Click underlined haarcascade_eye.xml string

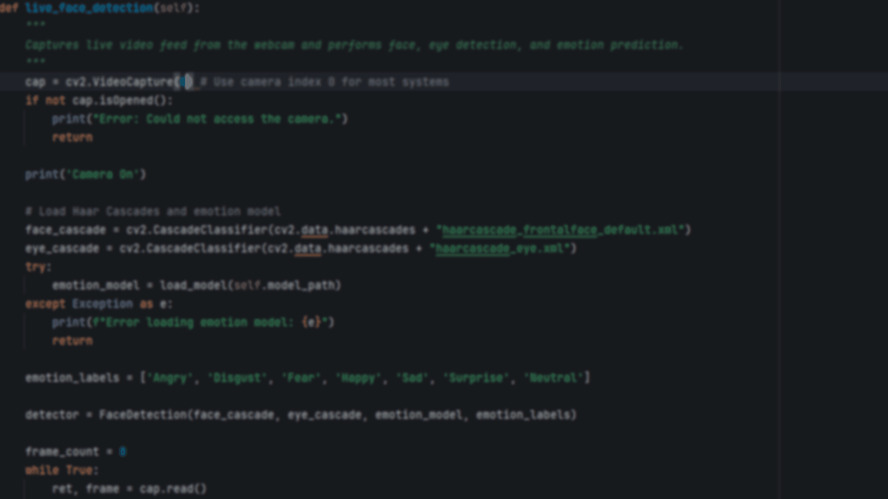pos(500,248)
